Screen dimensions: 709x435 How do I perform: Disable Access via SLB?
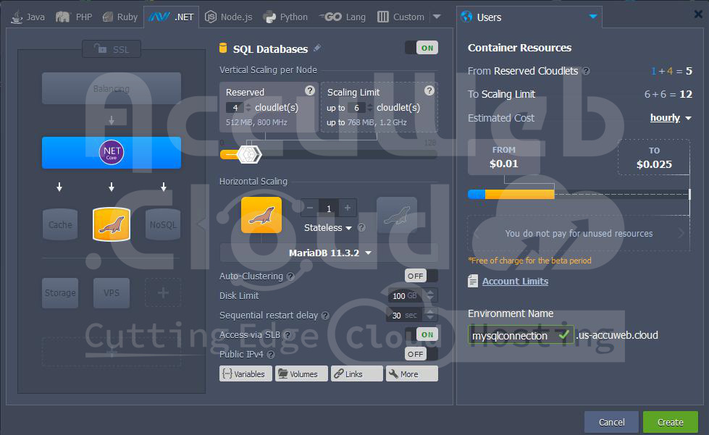pyautogui.click(x=426, y=334)
